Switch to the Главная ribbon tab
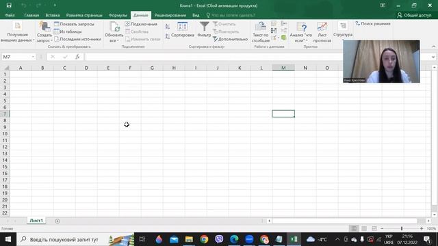The height and width of the screenshot is (246, 438). [31, 15]
